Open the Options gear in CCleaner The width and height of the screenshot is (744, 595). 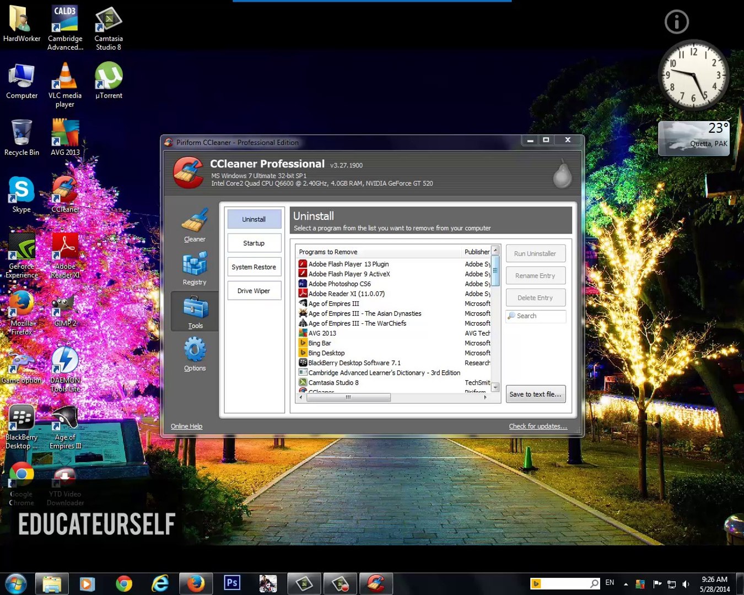[195, 355]
